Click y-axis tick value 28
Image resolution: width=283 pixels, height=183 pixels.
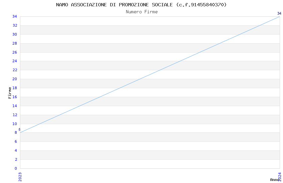pos(15,43)
